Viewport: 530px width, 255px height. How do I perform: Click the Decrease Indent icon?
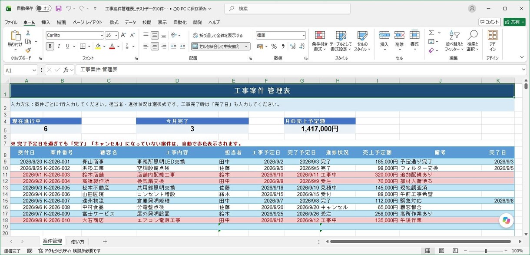pyautogui.click(x=174, y=46)
